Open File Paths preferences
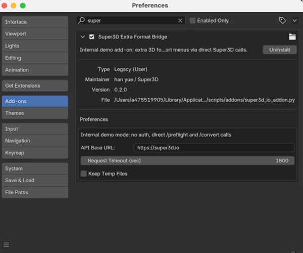This screenshot has width=303, height=253. [x=35, y=192]
